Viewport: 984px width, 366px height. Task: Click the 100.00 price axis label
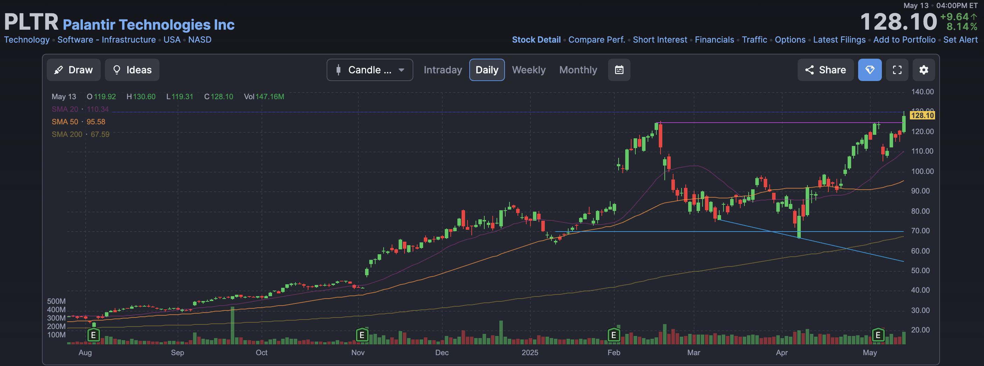coord(922,171)
